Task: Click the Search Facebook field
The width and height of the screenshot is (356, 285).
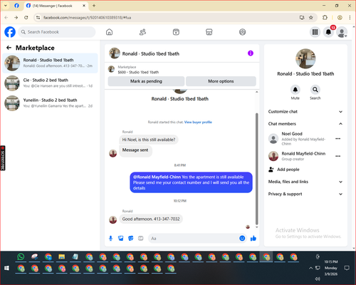Action: [57, 32]
